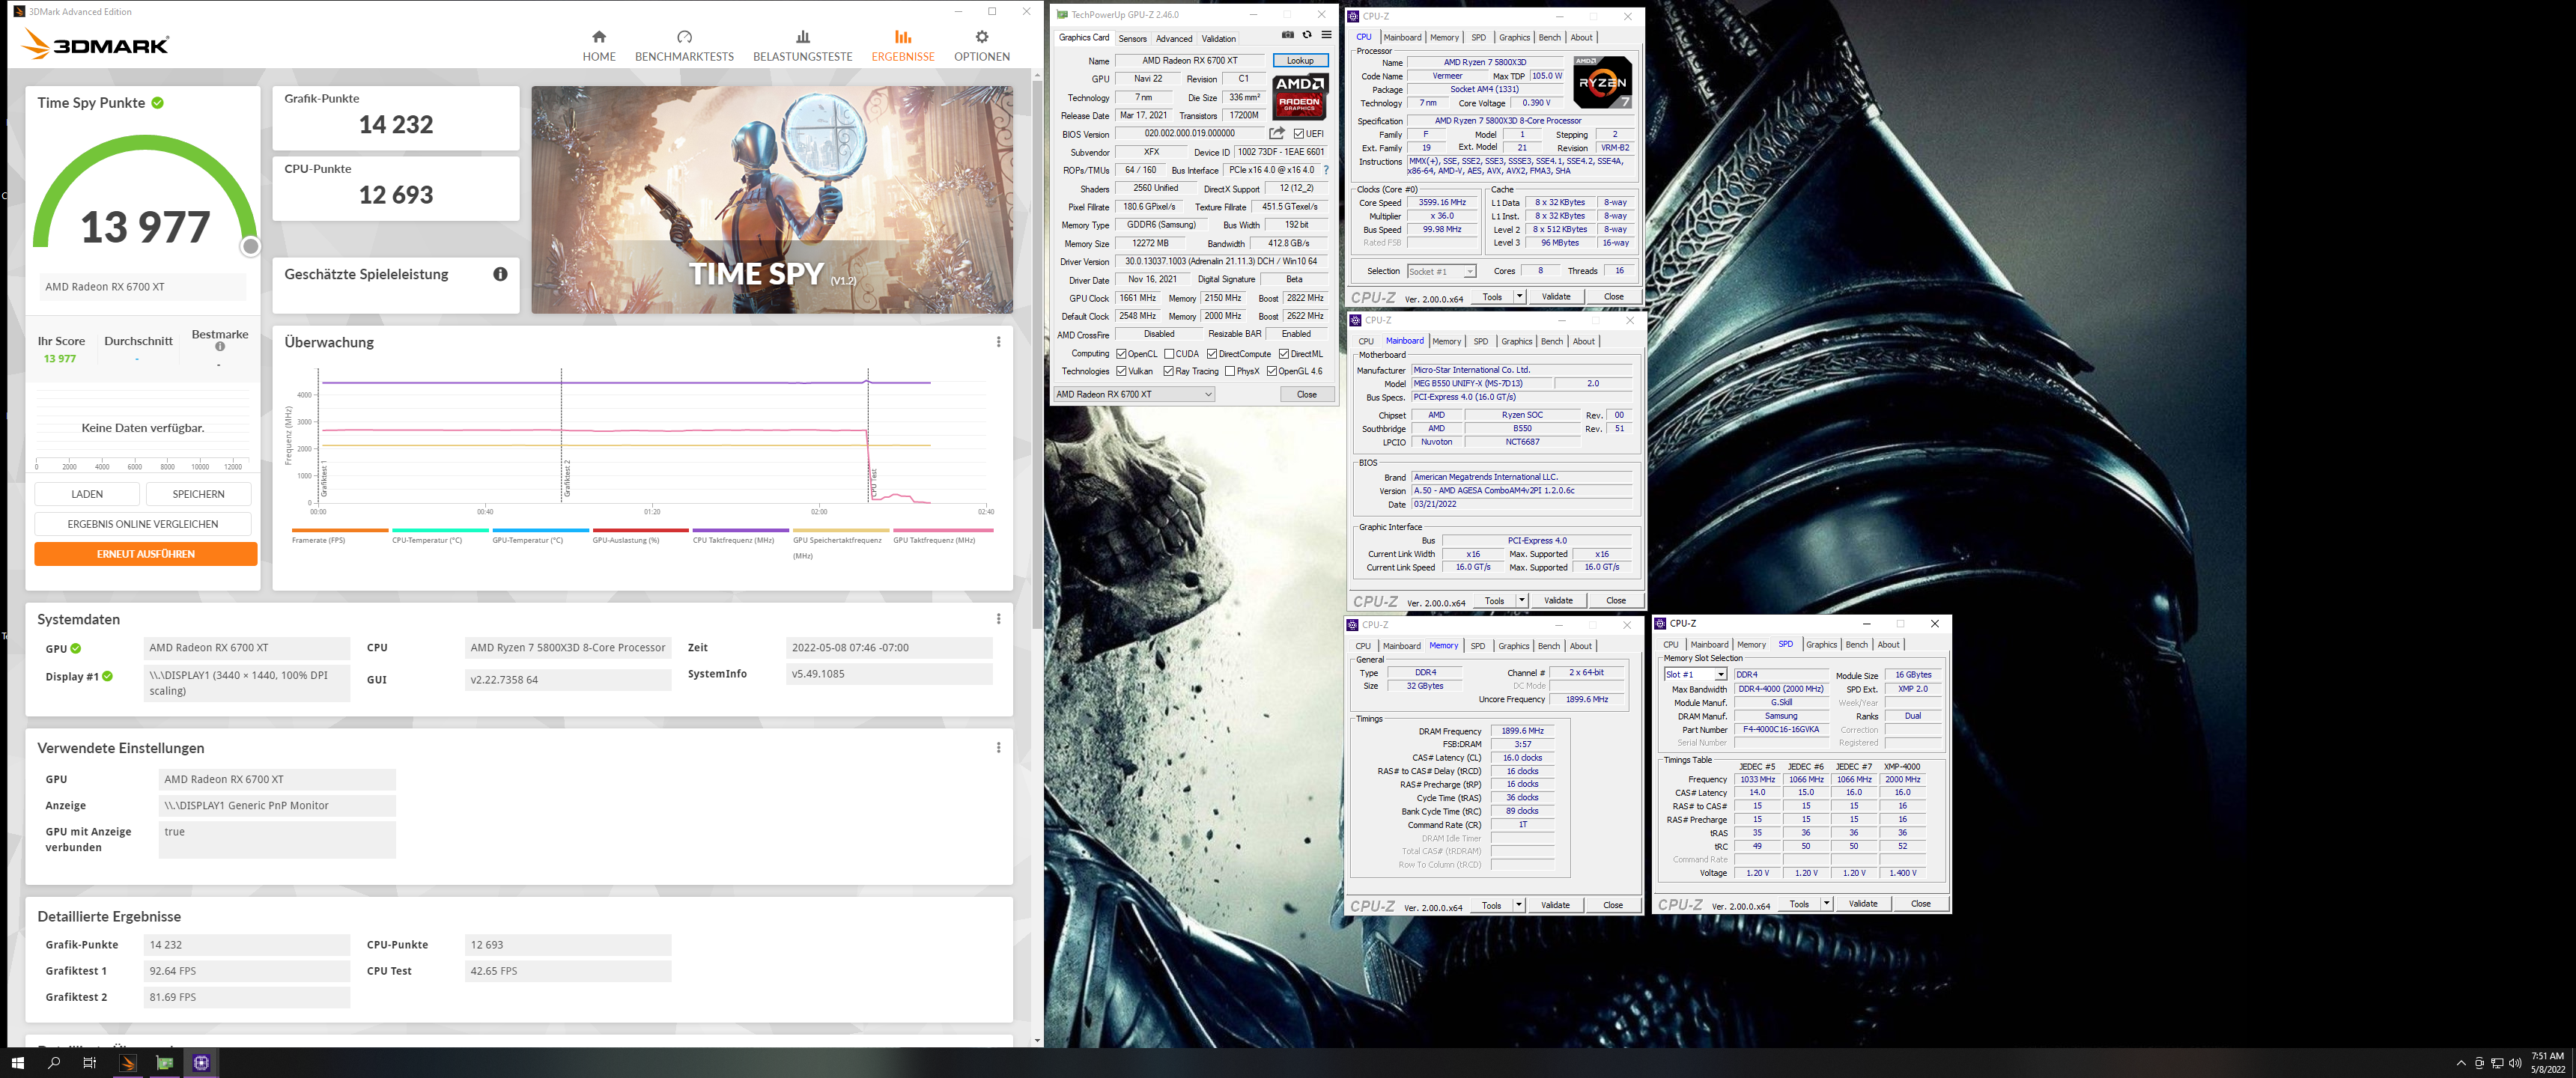Click Validate in CPU-Z Memory window

coord(1555,905)
